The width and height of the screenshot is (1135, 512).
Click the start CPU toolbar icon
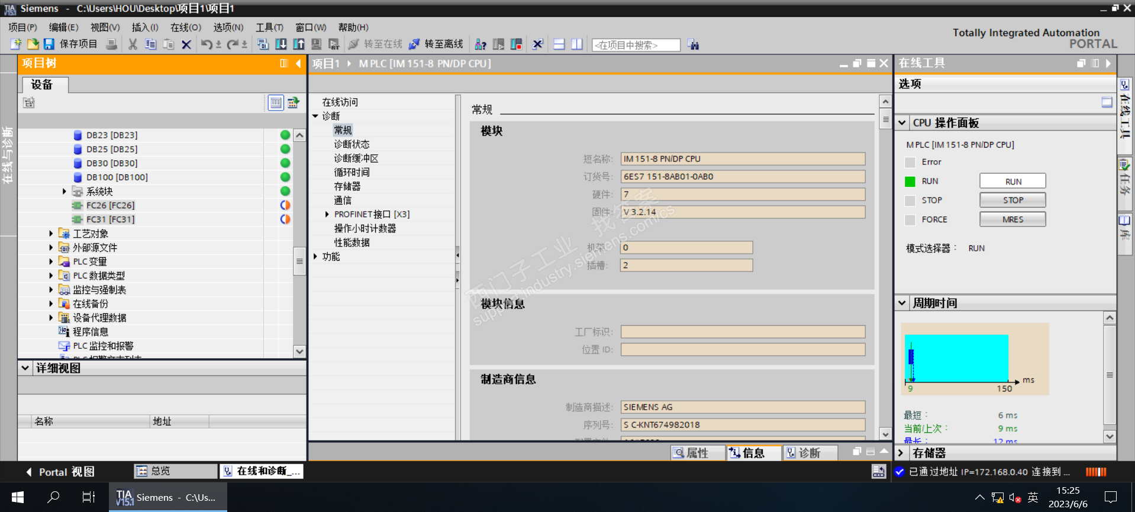point(498,44)
